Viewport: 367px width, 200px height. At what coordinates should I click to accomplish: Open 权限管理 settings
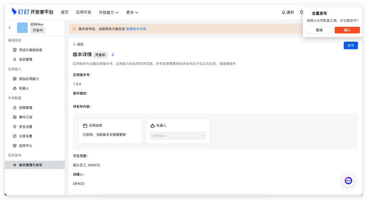[x=25, y=108]
